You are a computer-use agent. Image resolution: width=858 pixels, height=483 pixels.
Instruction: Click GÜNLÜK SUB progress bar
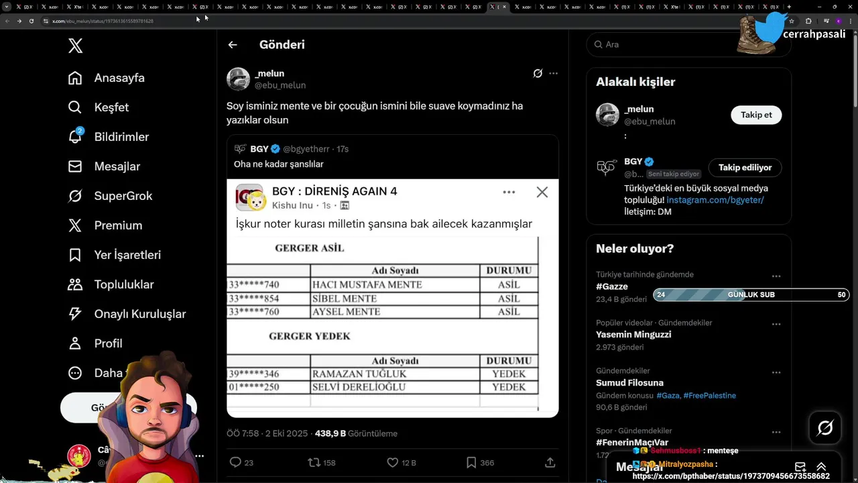pos(751,294)
